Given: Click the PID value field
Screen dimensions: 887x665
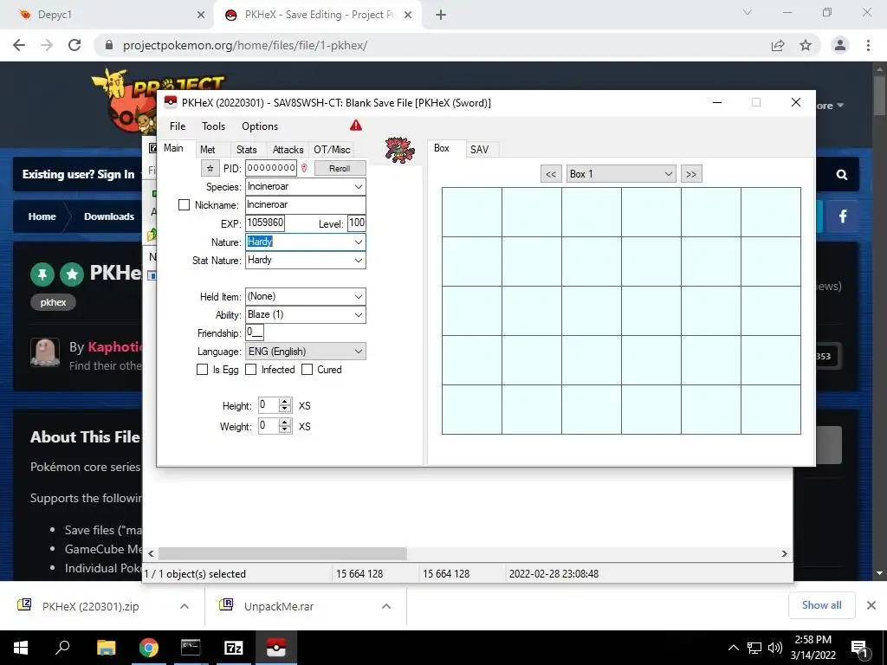Looking at the screenshot, I should click(x=271, y=168).
